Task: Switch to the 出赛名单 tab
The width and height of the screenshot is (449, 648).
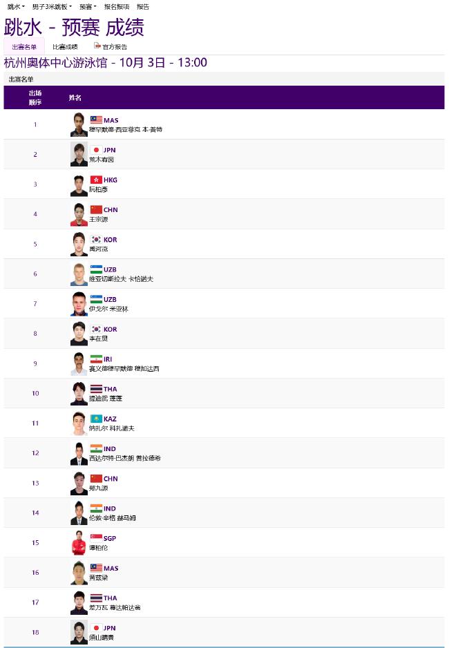Action: point(24,47)
